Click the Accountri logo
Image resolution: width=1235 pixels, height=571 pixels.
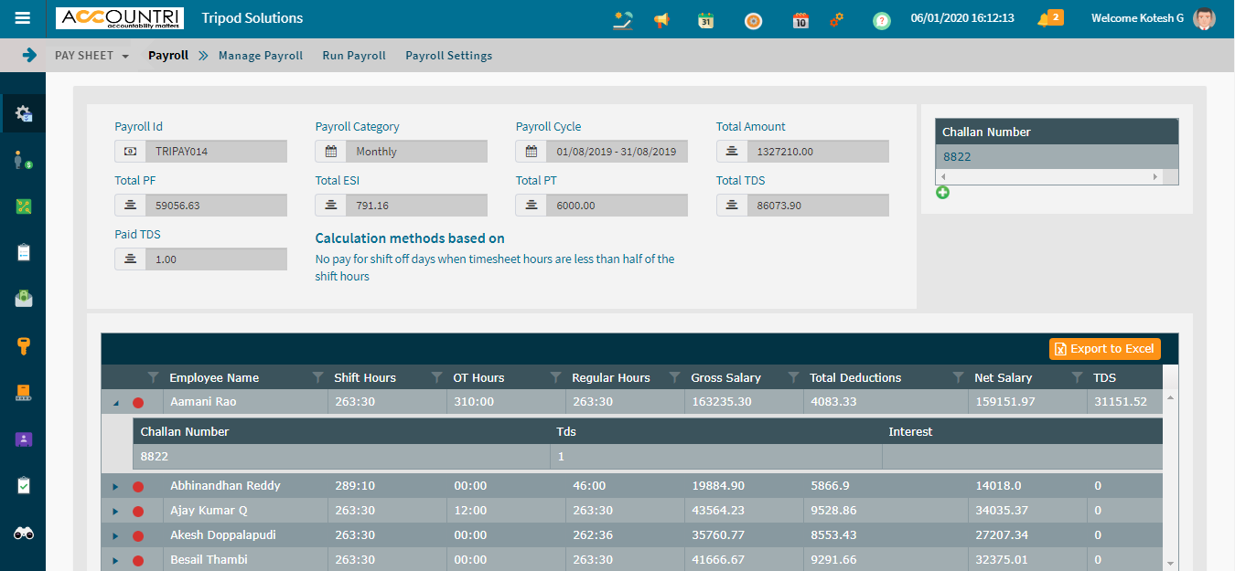(x=120, y=18)
